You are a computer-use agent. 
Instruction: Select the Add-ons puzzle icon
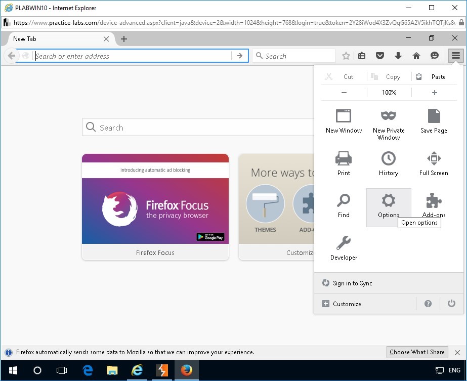[x=434, y=202]
